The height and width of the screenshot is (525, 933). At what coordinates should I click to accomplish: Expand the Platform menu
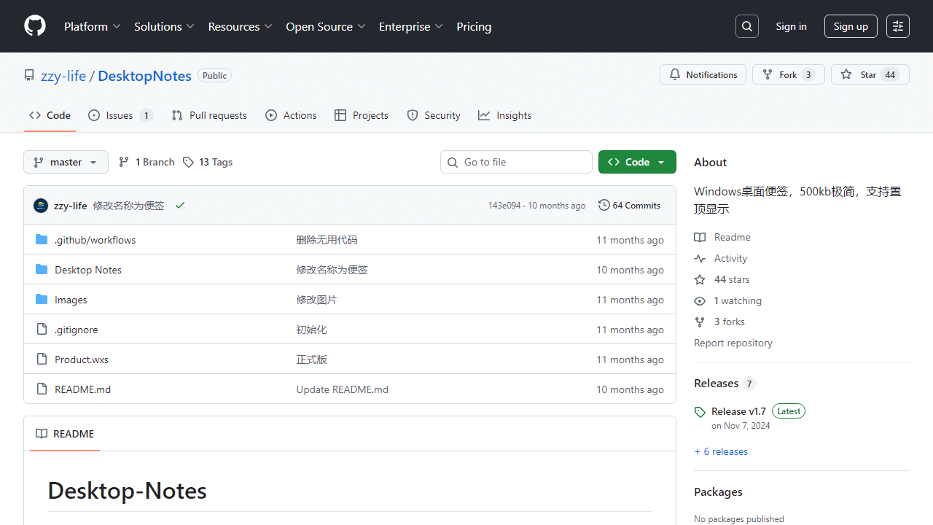coord(92,26)
